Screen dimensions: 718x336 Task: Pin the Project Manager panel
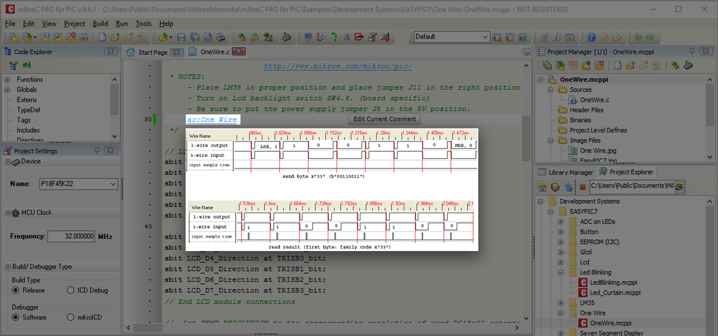click(692, 52)
